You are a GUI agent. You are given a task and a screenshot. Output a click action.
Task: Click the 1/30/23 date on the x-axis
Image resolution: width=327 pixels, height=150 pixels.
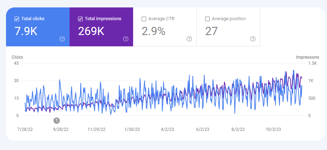(x=131, y=129)
